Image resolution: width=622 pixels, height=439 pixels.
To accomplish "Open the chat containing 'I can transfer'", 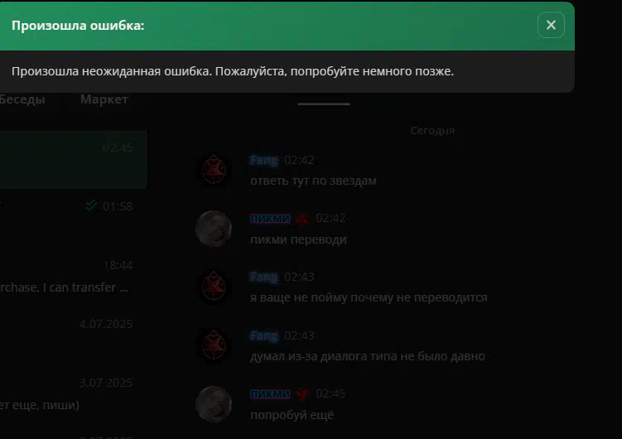I will pos(74,277).
